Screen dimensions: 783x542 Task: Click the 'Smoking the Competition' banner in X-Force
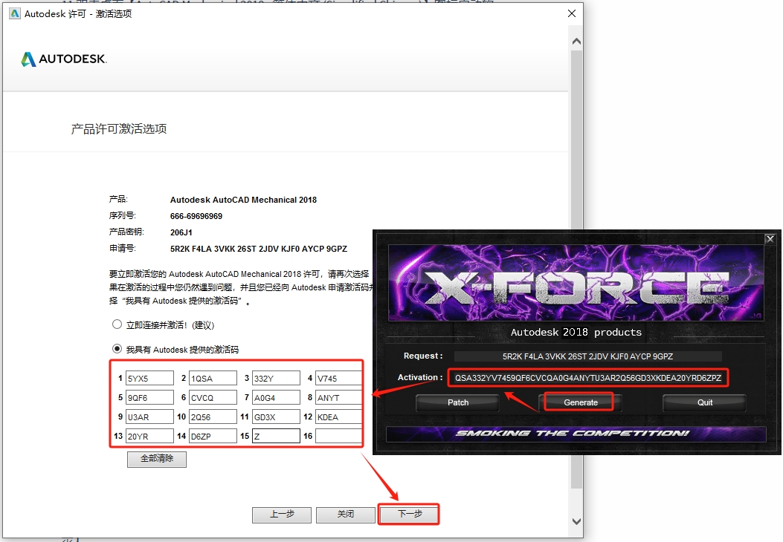point(576,434)
